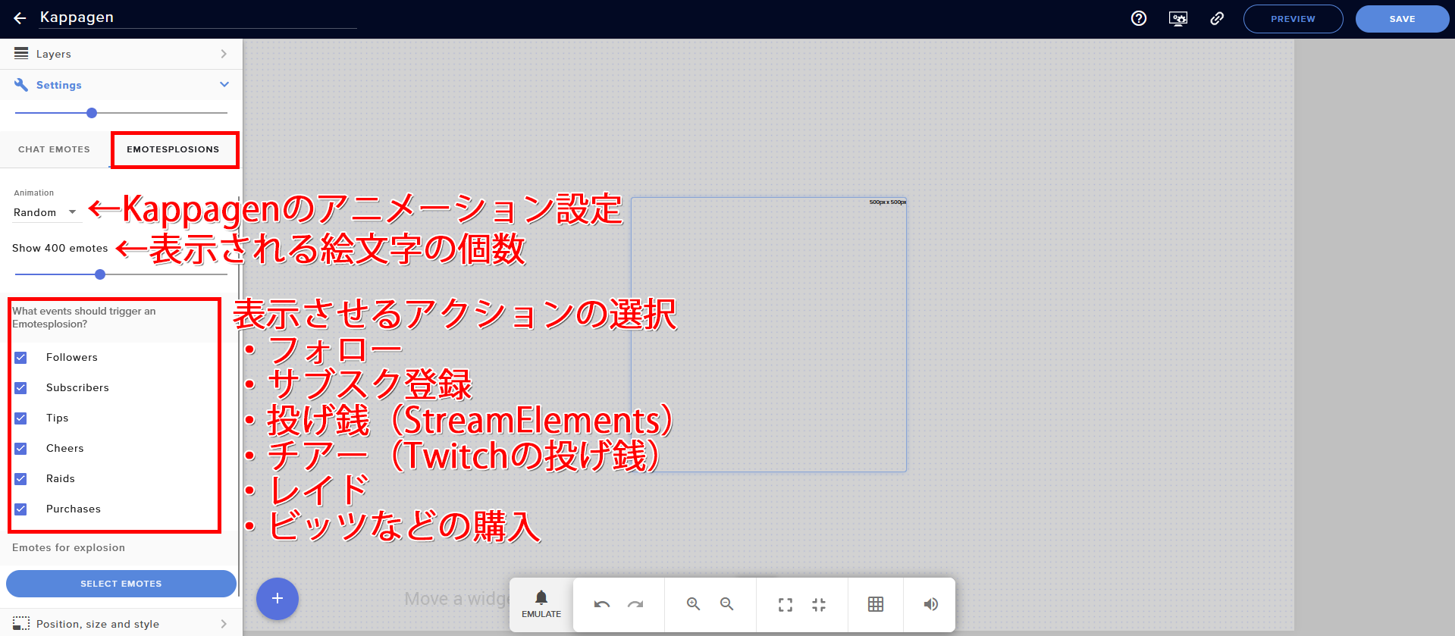Screen dimensions: 1455x636
Task: Switch to the Chat Emotes tab
Action: (x=54, y=149)
